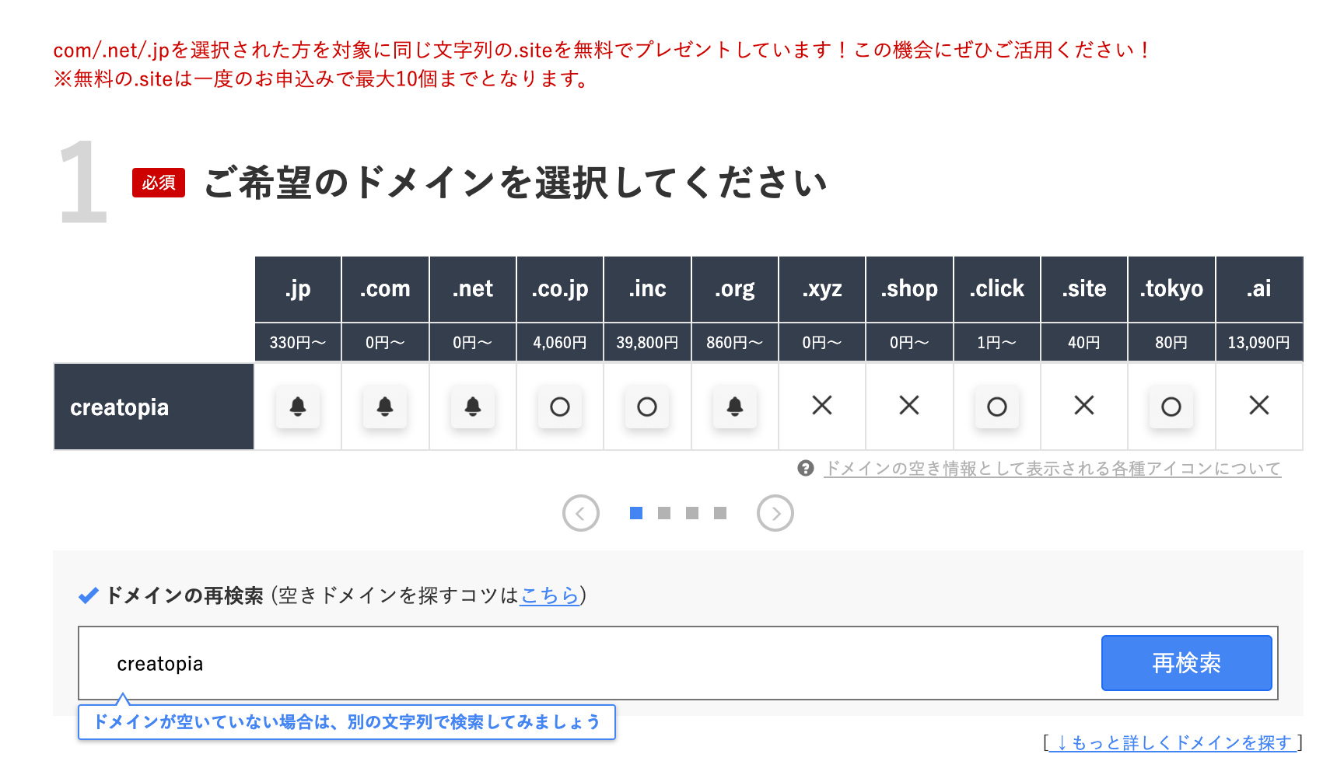Click the bell notification icon under .com

pyautogui.click(x=385, y=407)
